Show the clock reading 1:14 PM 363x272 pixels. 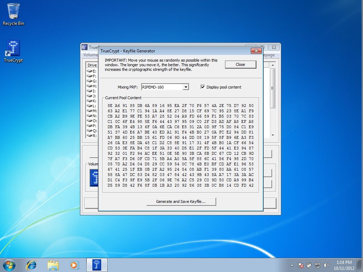click(344, 262)
